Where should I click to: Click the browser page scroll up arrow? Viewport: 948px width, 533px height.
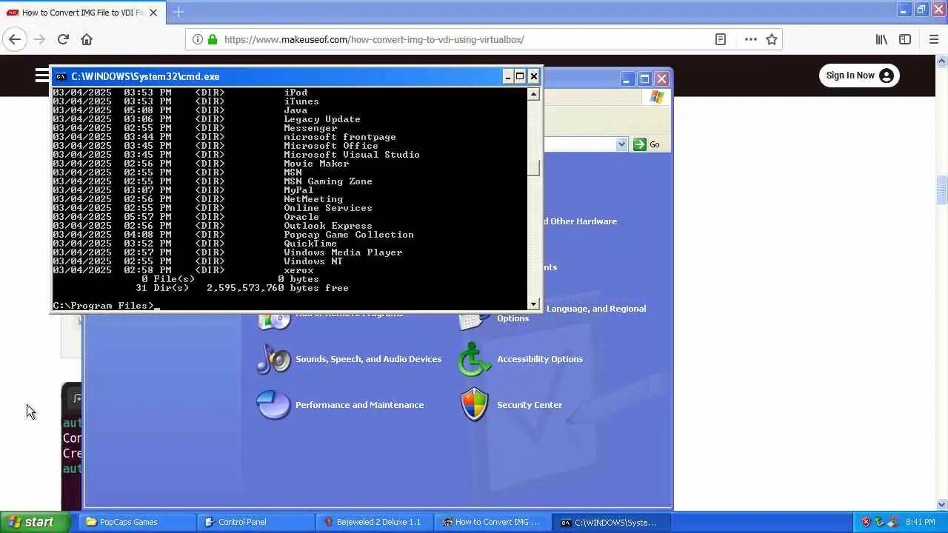tap(941, 60)
